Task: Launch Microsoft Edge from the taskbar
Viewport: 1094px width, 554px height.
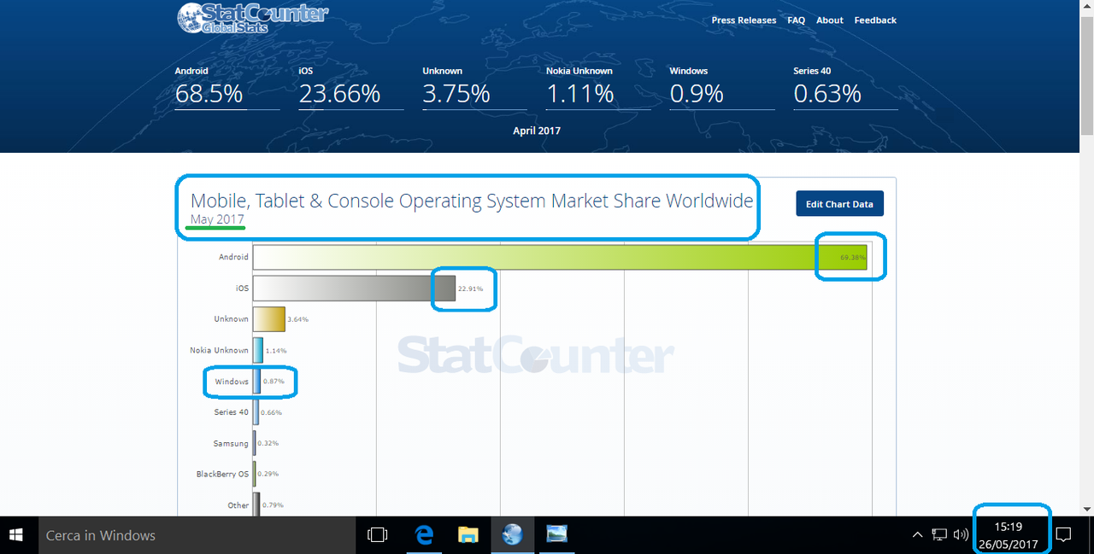Action: (424, 535)
